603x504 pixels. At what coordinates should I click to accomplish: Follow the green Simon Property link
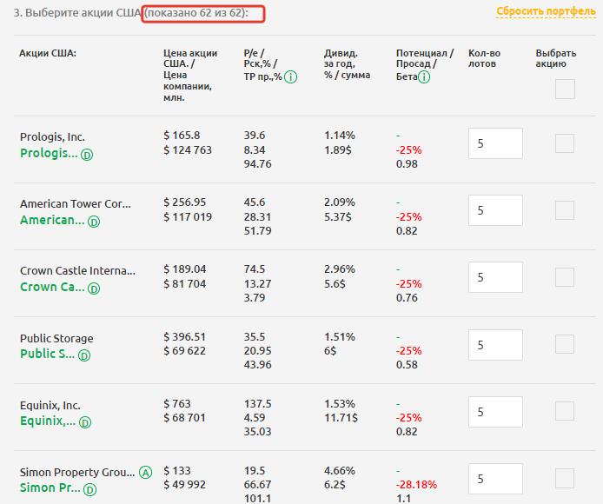coord(50,487)
